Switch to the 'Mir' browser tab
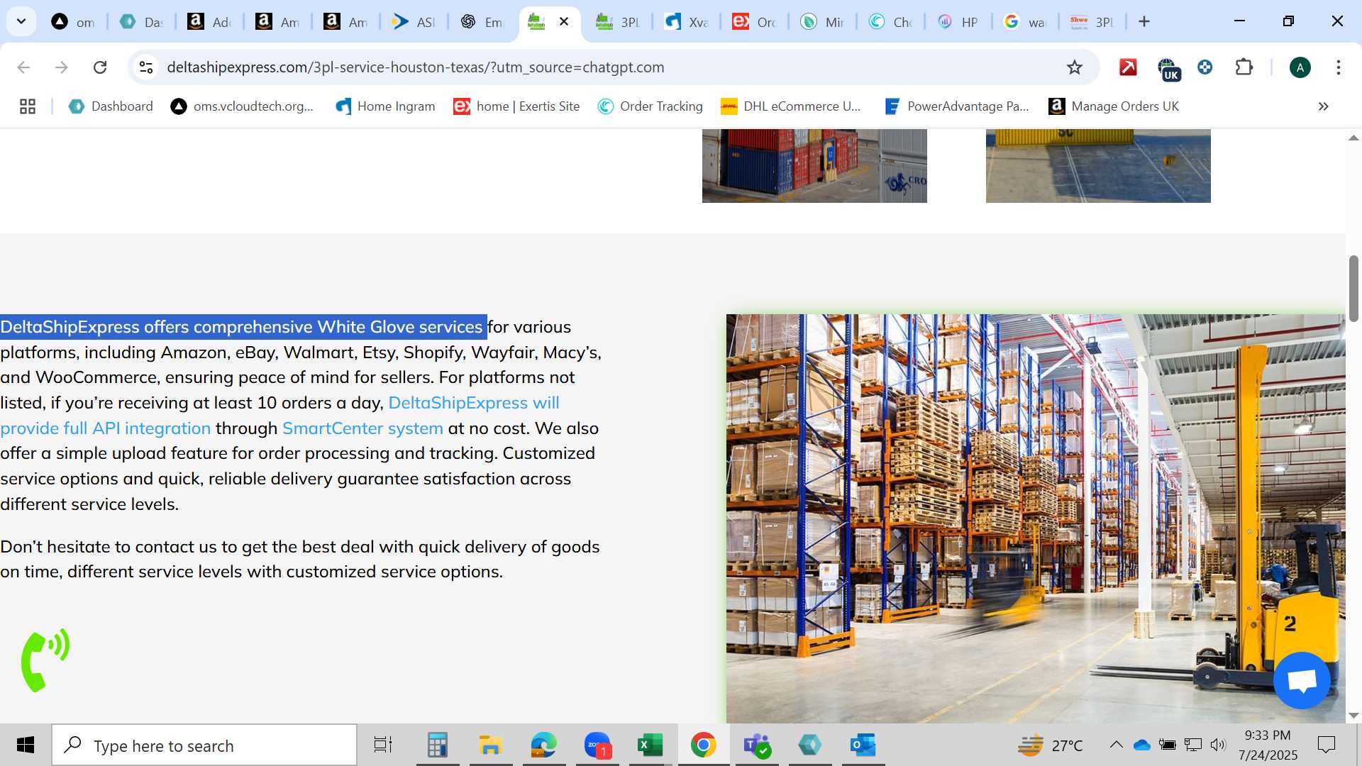Viewport: 1362px width, 766px height. click(x=823, y=22)
